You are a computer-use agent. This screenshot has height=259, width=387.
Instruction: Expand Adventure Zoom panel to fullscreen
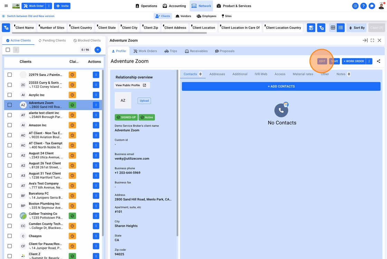point(372,40)
